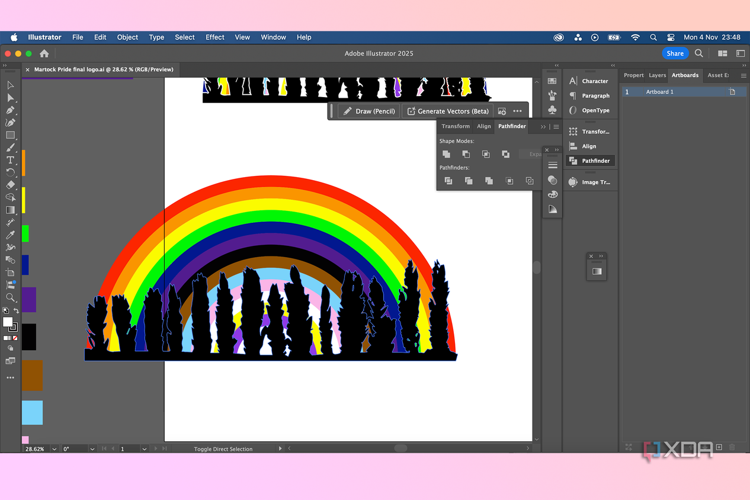
Task: Switch to the Layers tab
Action: 657,75
